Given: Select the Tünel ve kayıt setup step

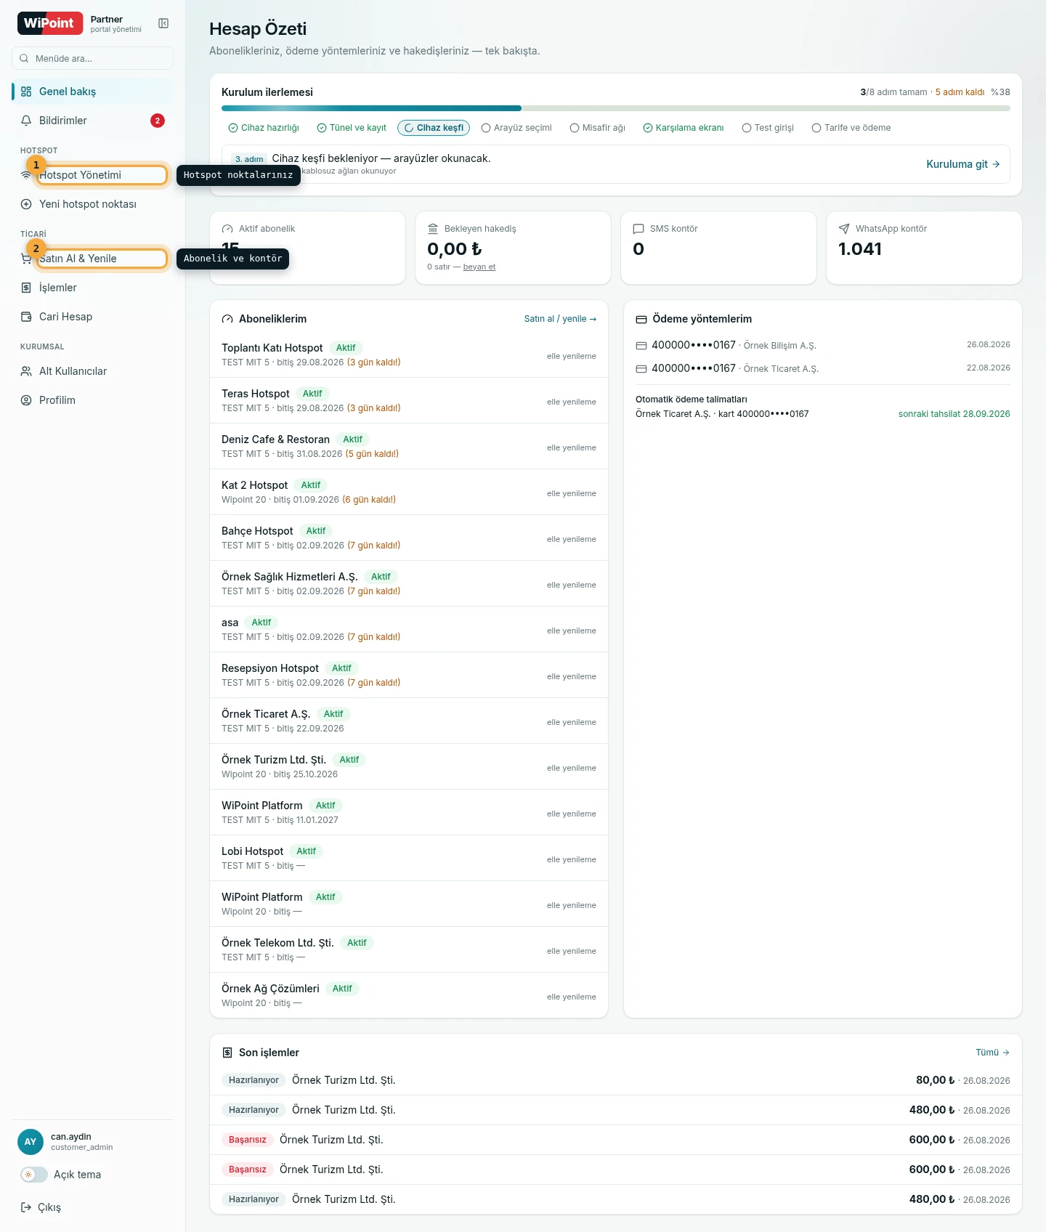Looking at the screenshot, I should click(x=352, y=128).
